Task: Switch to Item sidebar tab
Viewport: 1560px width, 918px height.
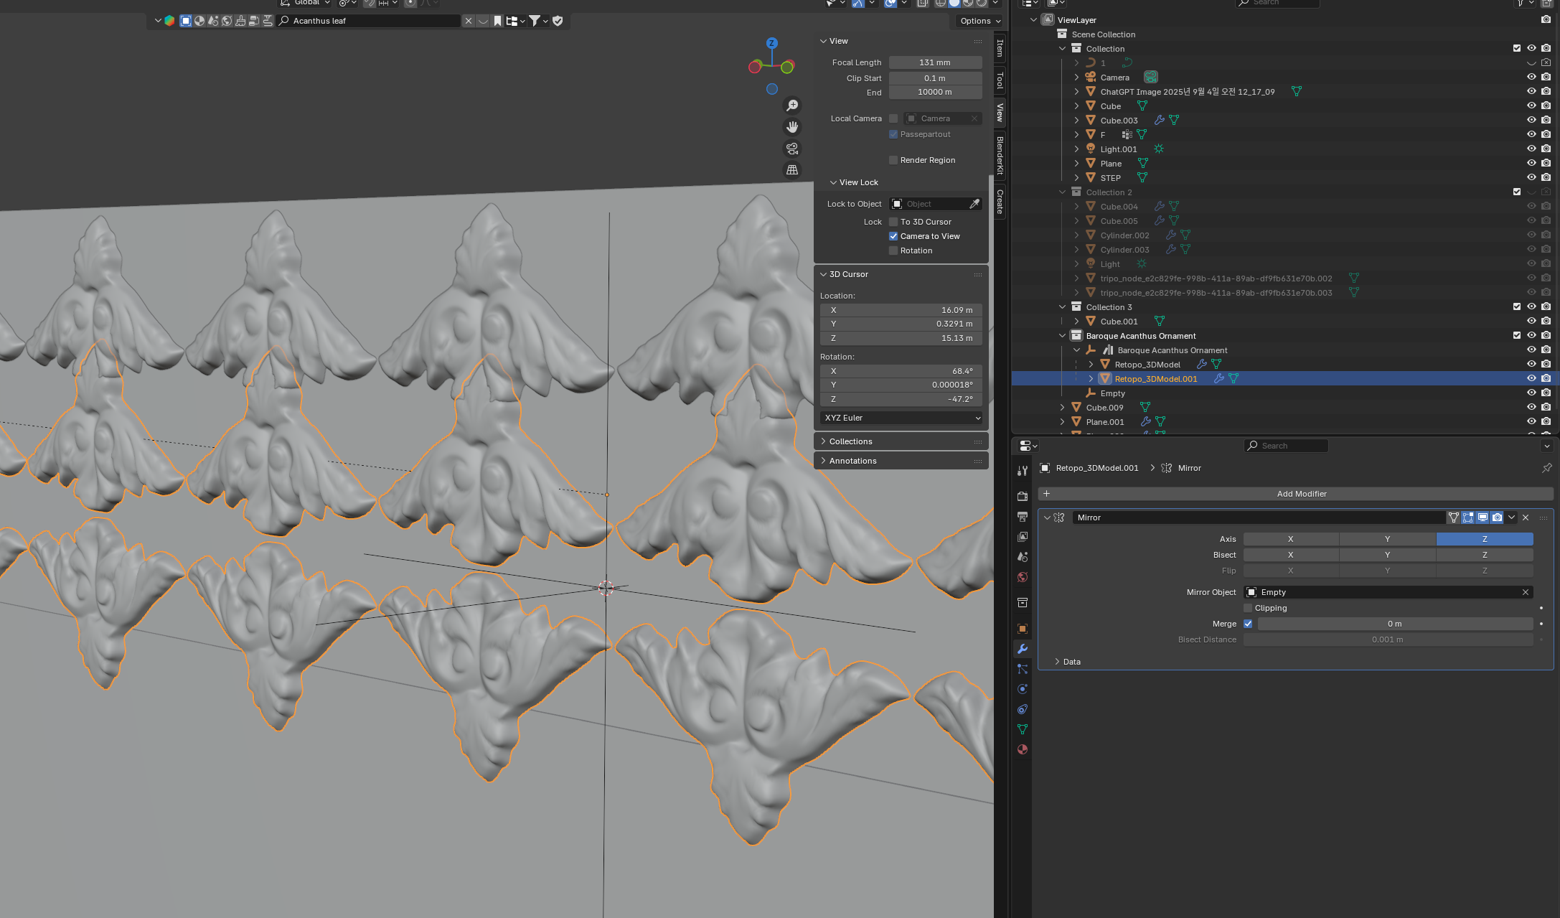Action: [1000, 48]
